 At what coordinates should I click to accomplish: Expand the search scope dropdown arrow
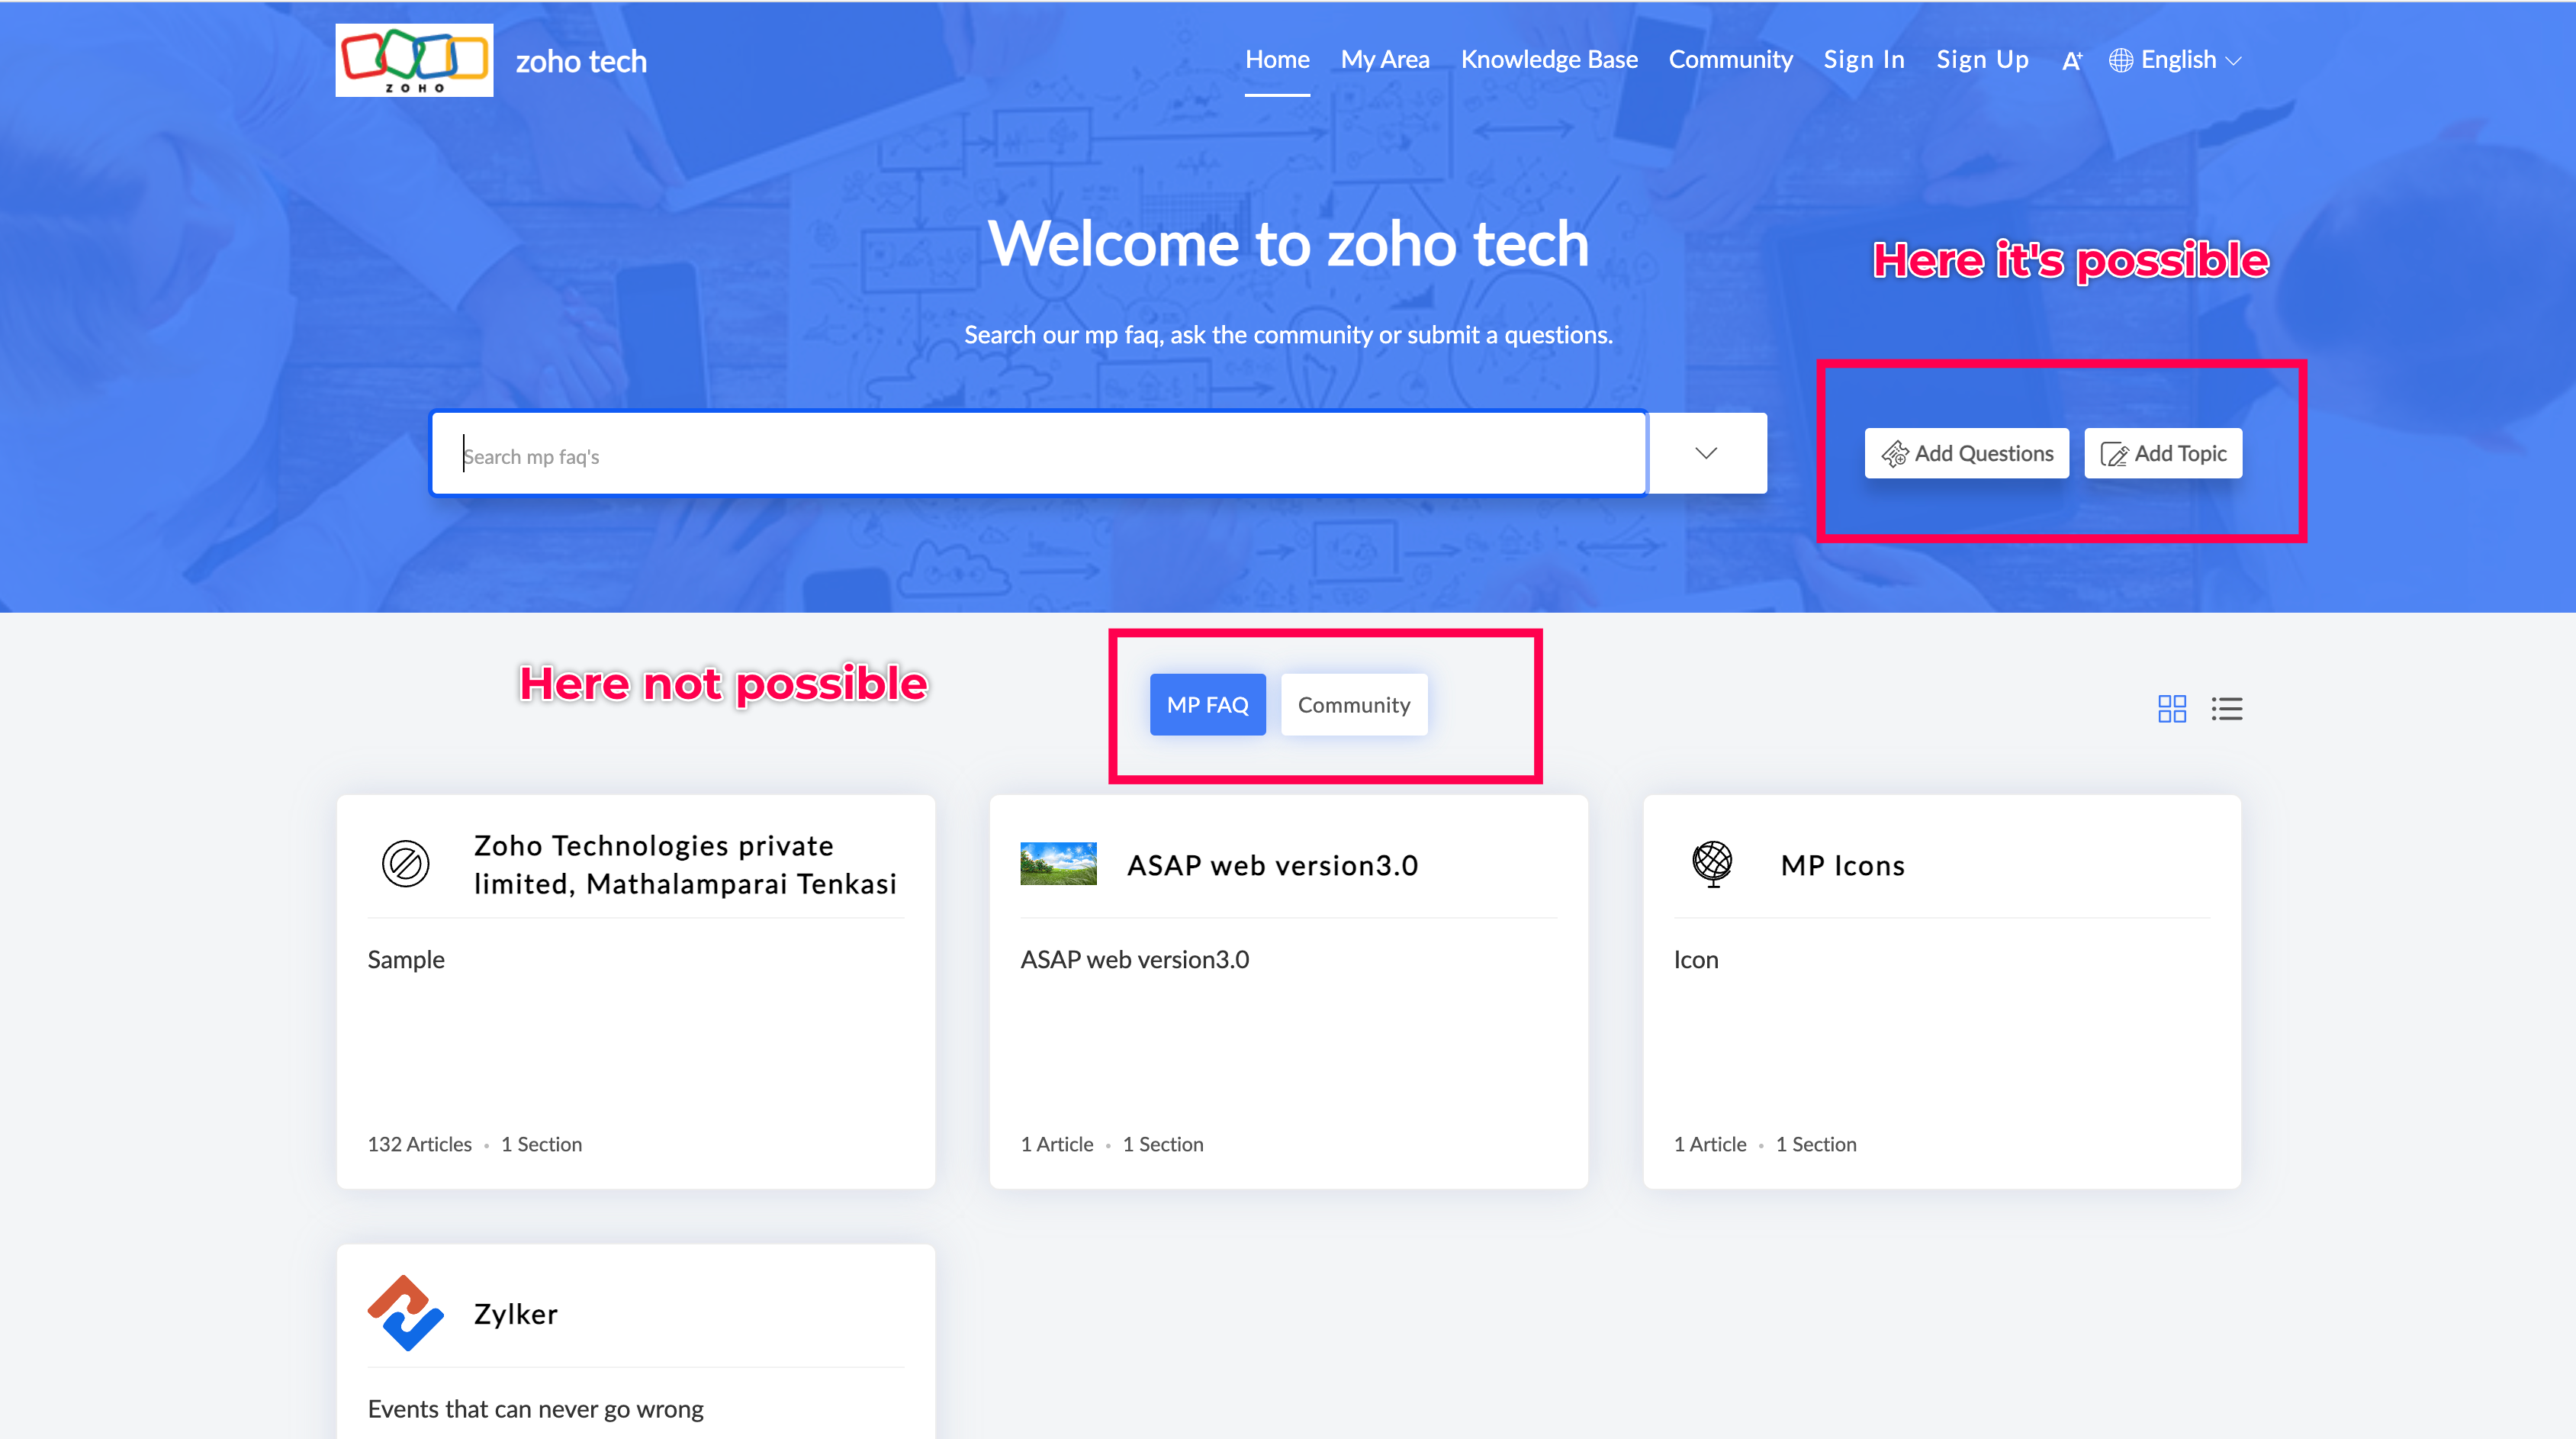click(x=1706, y=453)
